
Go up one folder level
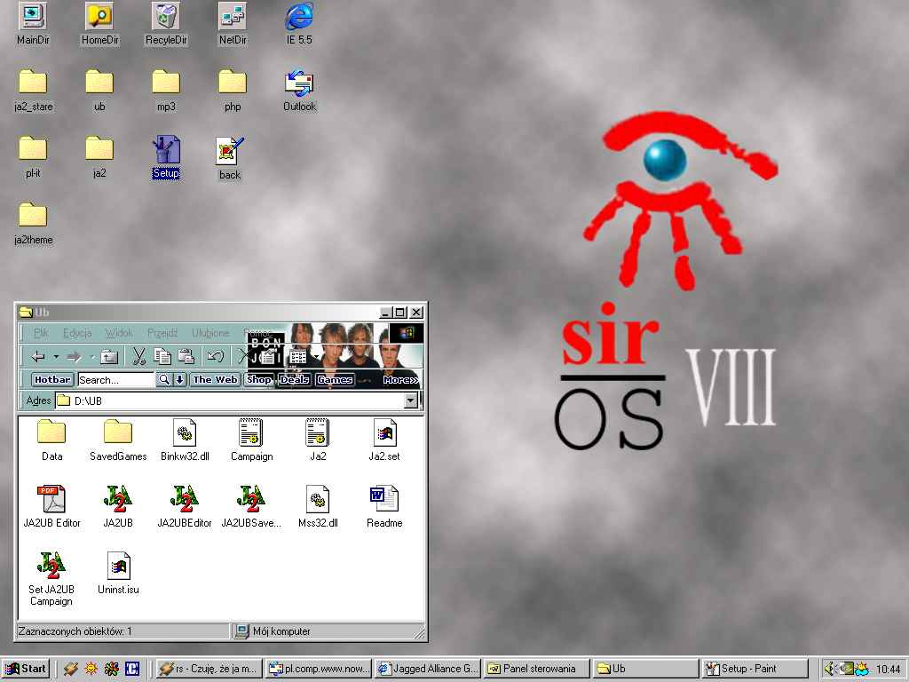[x=109, y=356]
